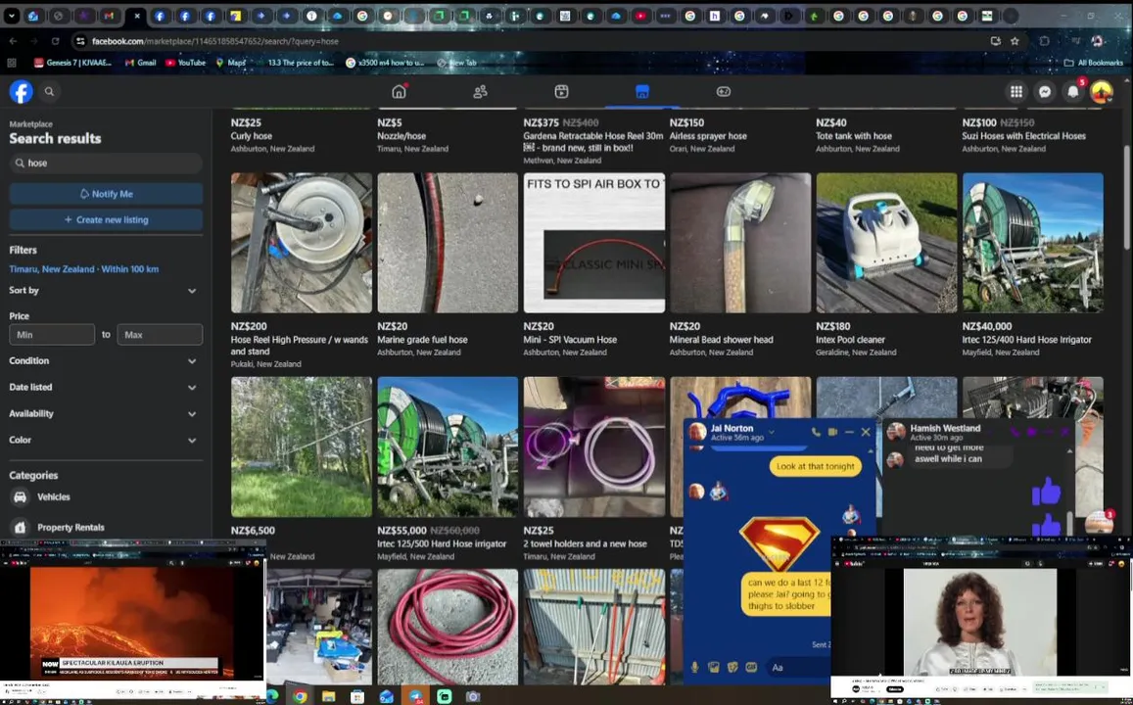Open the red coiled hose listing photo

click(x=448, y=627)
